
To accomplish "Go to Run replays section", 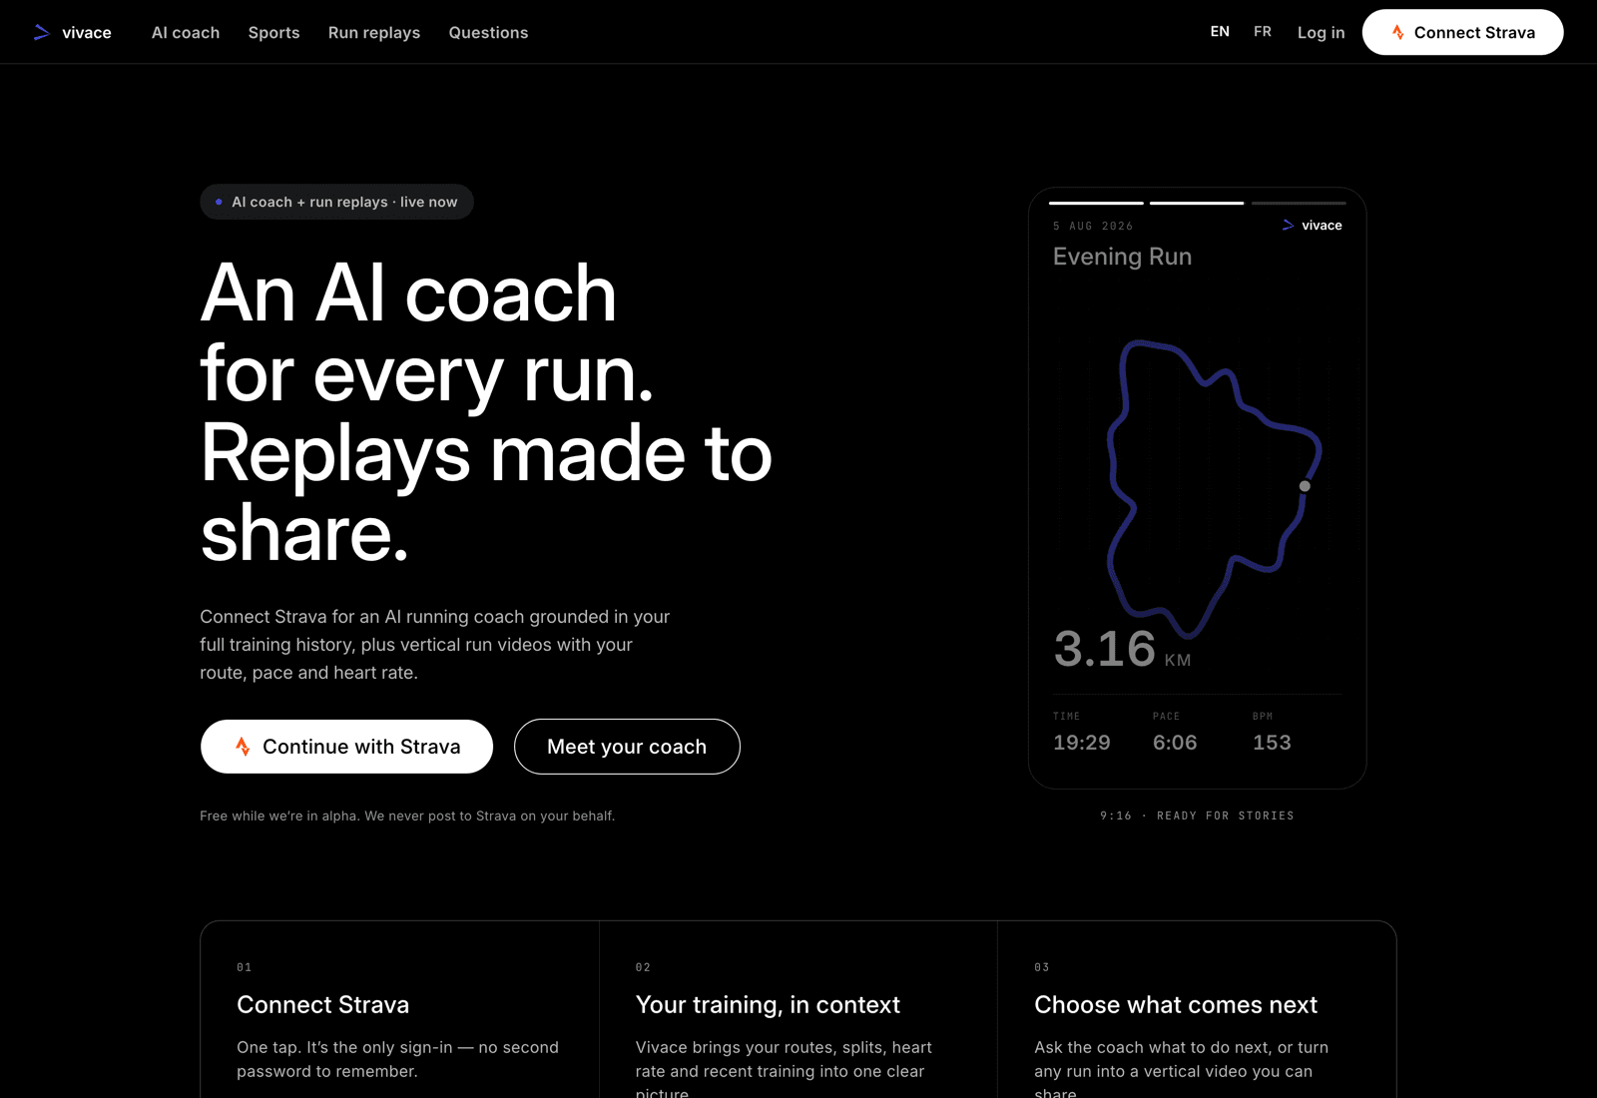I will coord(374,33).
